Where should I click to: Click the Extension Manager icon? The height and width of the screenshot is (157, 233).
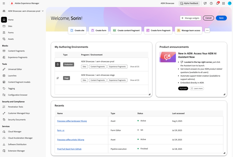[x=4, y=151]
